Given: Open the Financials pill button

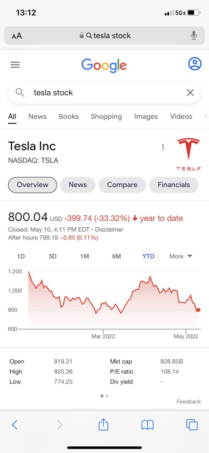Looking at the screenshot, I should point(174,185).
